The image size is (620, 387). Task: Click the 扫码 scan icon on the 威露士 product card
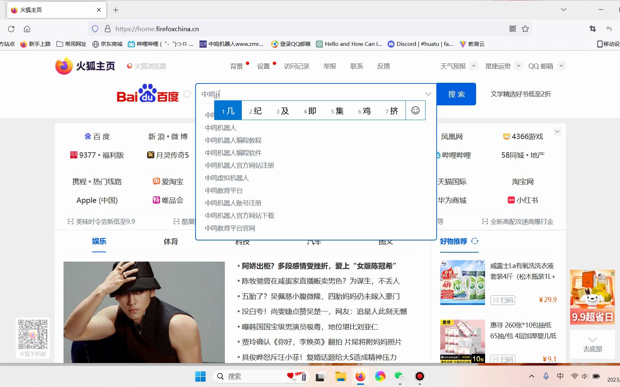pos(503,300)
